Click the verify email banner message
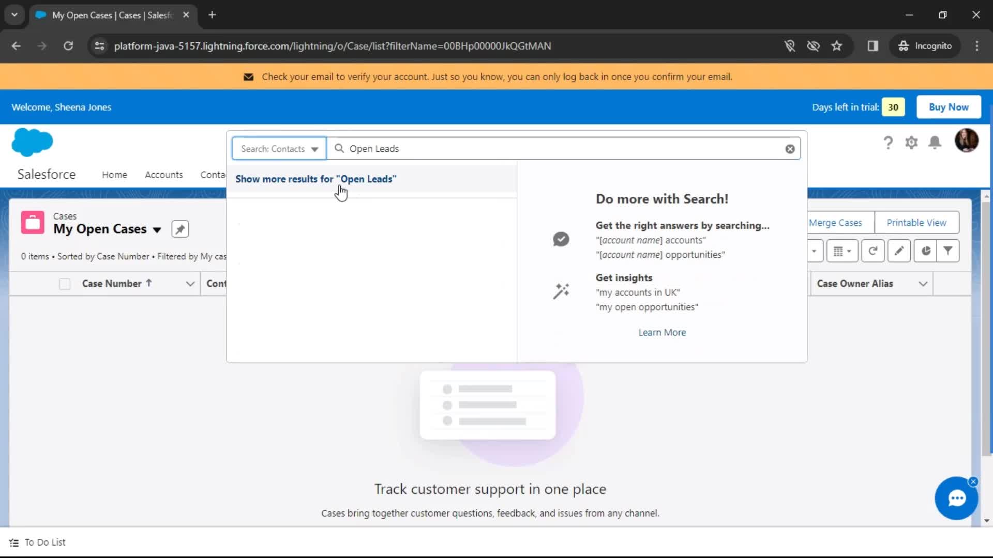Screen dimensions: 993x558 [496, 76]
